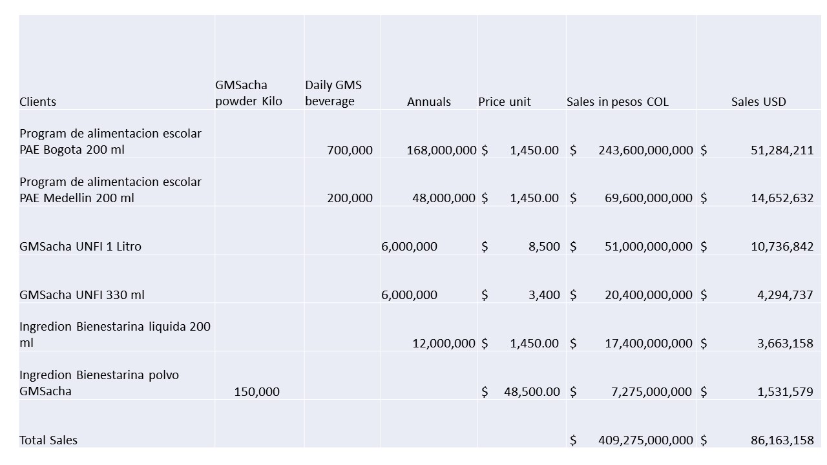Select the Total Sales row label
This screenshot has width=827, height=465.
[x=48, y=440]
